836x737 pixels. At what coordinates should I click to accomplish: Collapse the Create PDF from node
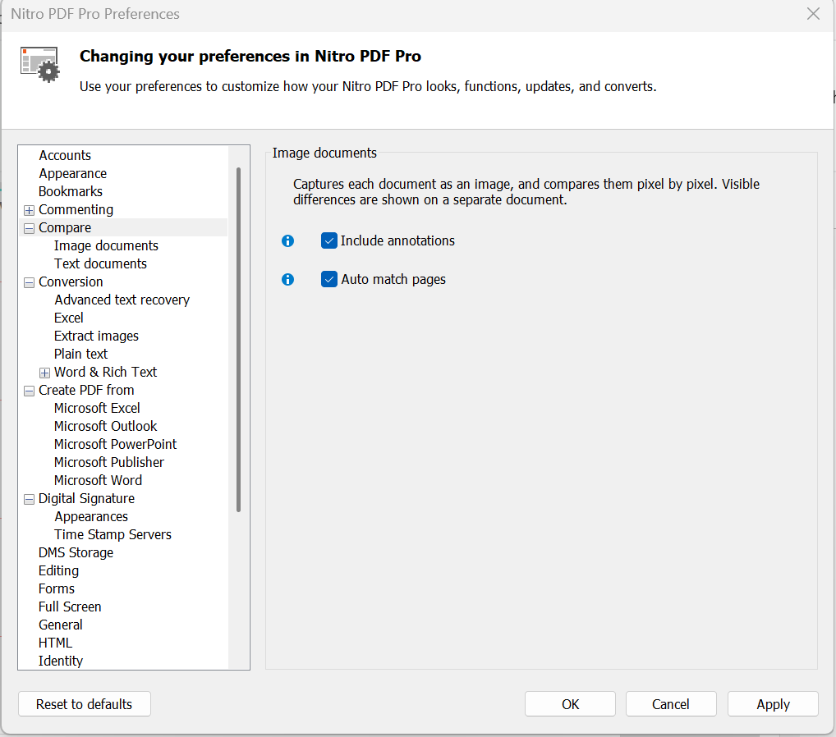[30, 391]
